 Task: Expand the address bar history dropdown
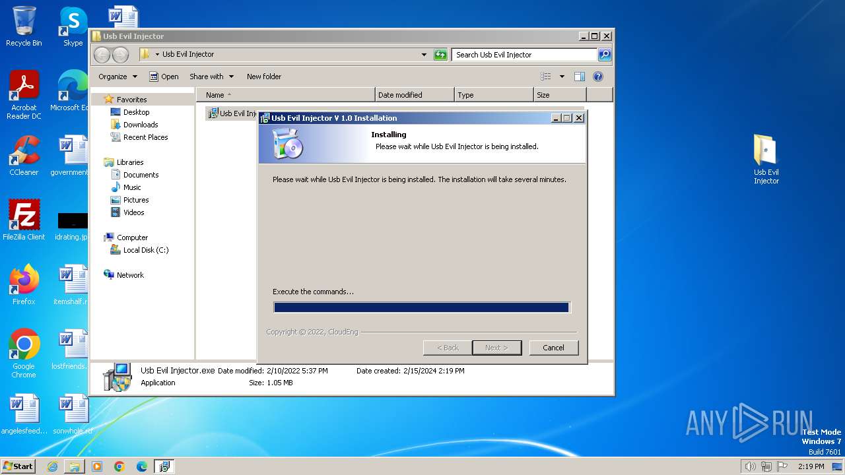click(x=424, y=55)
